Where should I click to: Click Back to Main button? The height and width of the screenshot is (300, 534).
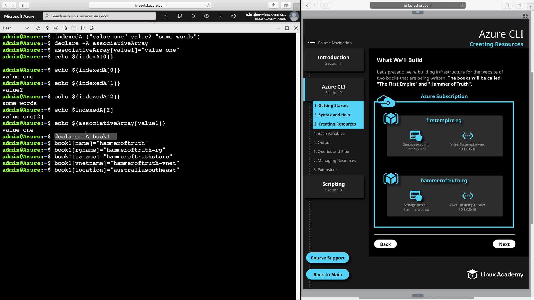coord(327,274)
